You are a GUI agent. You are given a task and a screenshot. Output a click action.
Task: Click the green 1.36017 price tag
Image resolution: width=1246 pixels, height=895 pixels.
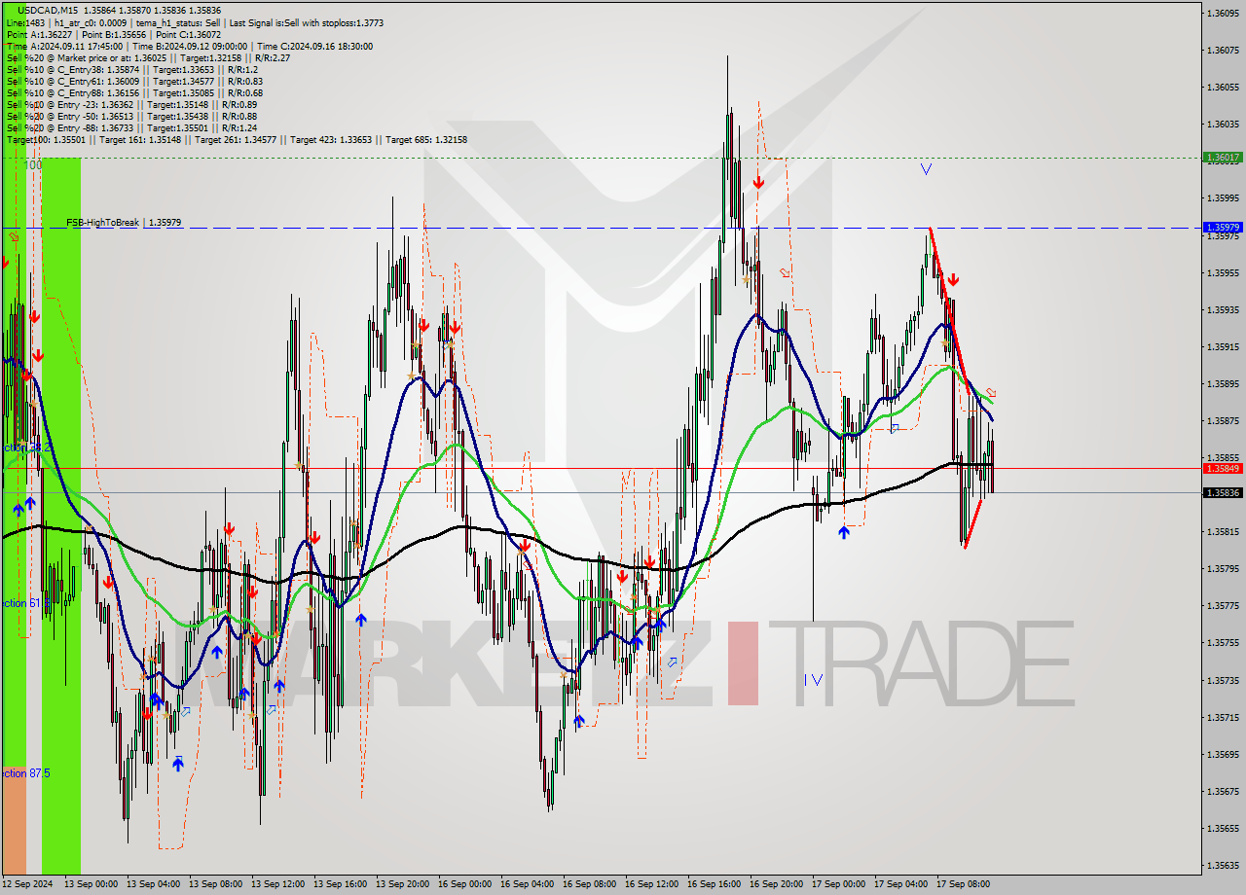pyautogui.click(x=1223, y=157)
